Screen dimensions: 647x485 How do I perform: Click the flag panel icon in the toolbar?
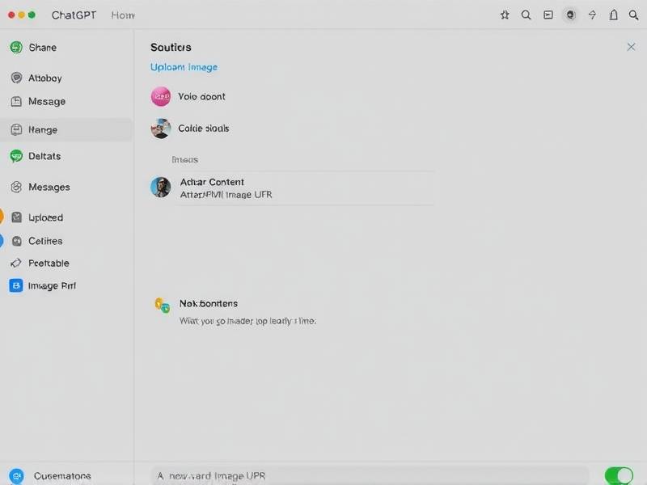coord(548,15)
